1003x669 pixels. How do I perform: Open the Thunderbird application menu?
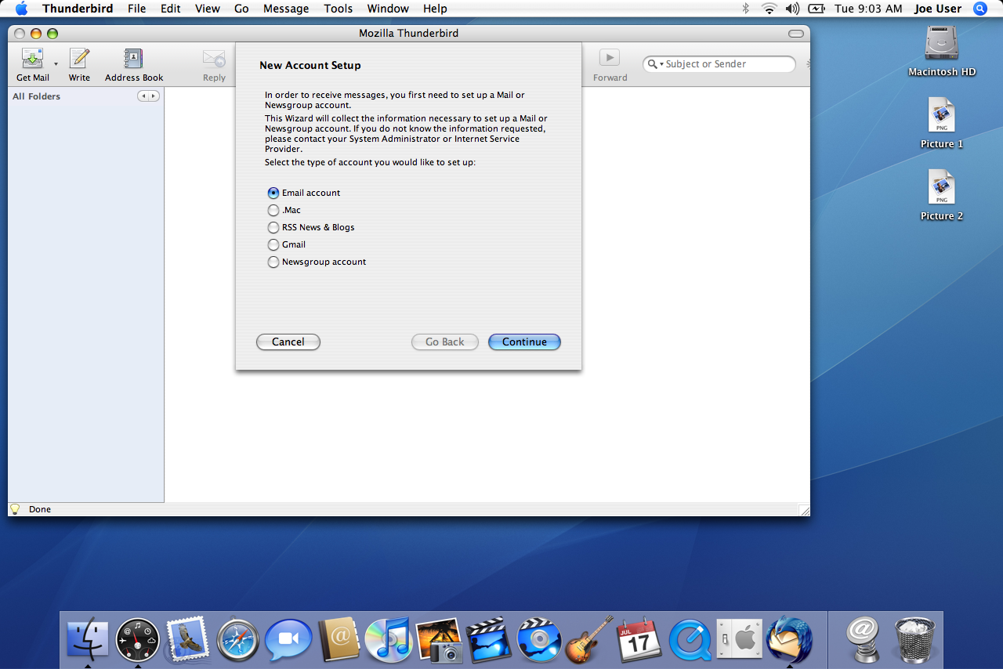point(78,9)
